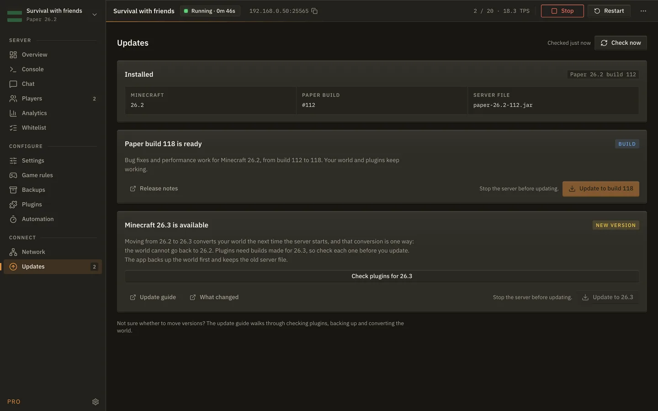
Task: Copy the server address with the copy icon
Action: (314, 11)
